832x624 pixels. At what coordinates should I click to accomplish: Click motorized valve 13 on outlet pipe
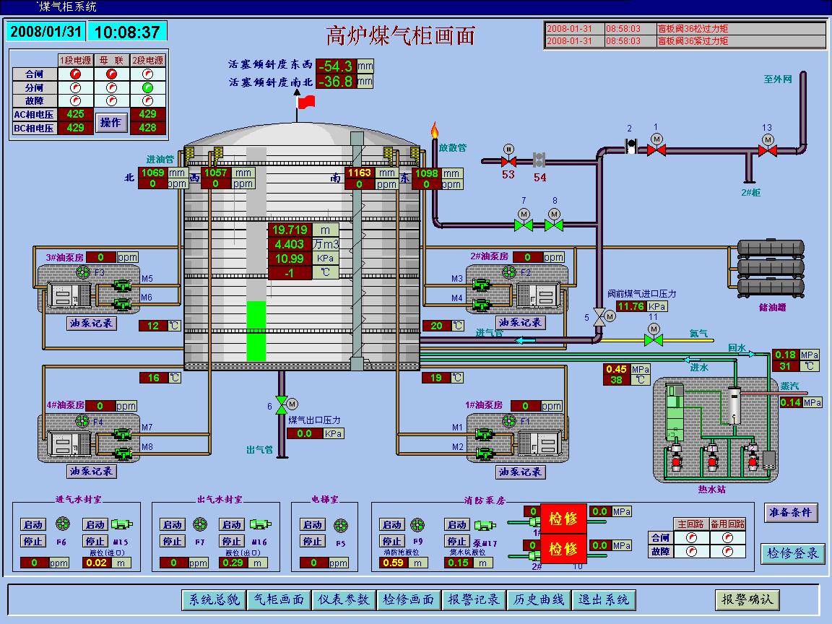pyautogui.click(x=767, y=150)
